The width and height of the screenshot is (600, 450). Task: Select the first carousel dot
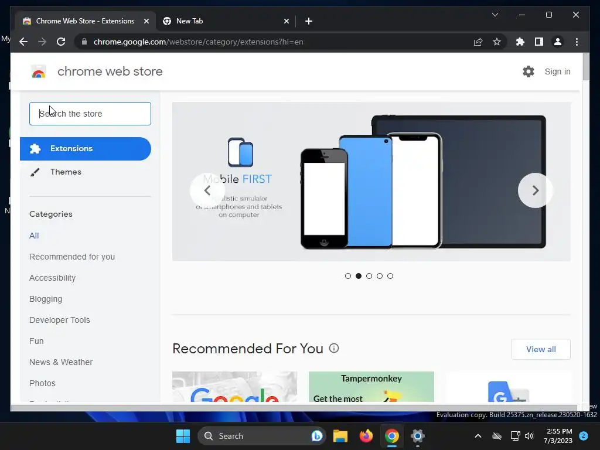pos(348,276)
